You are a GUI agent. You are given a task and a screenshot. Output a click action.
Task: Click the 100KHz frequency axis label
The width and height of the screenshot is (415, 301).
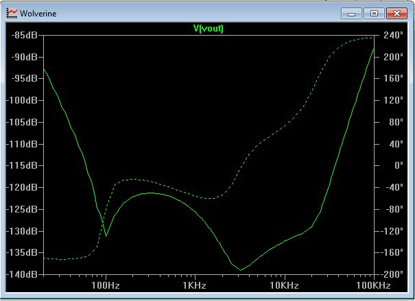point(373,285)
